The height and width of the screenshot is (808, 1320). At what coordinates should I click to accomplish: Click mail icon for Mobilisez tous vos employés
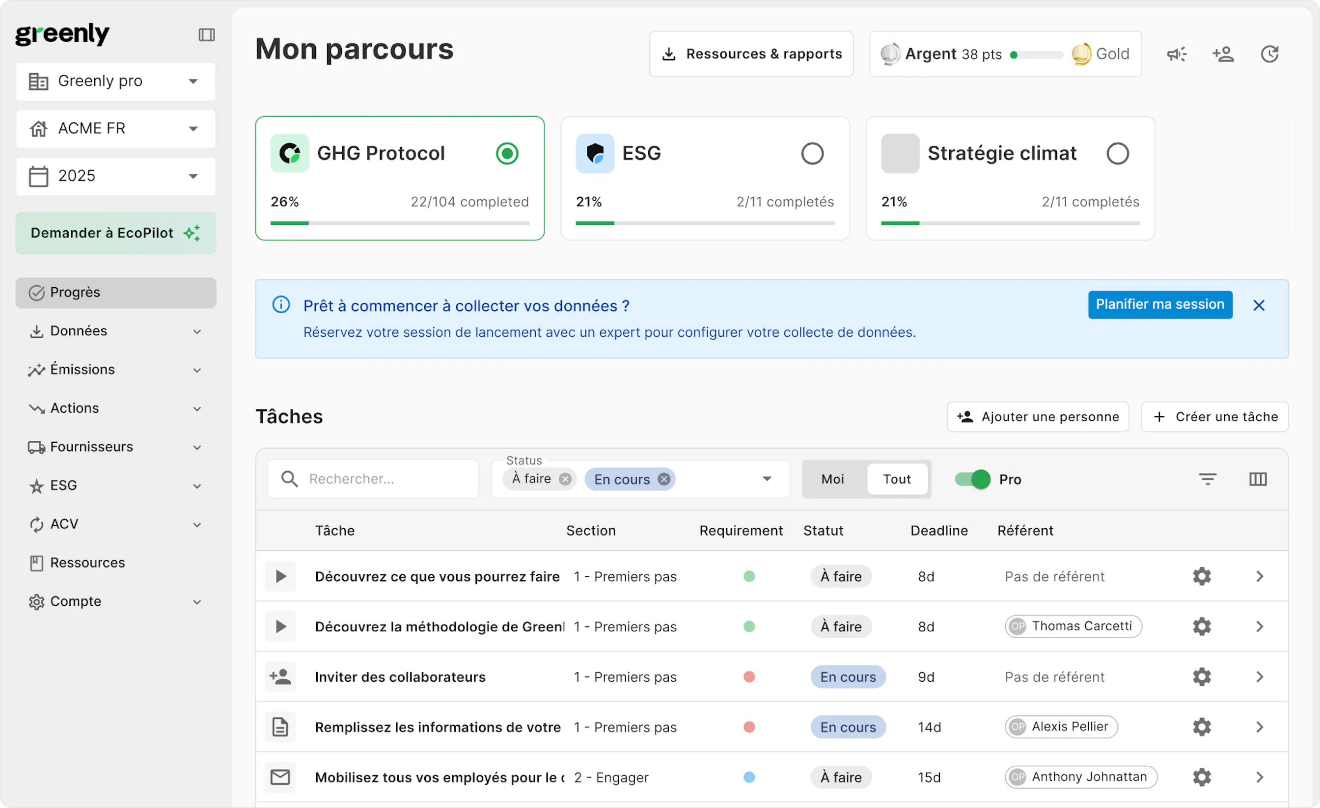pyautogui.click(x=280, y=777)
